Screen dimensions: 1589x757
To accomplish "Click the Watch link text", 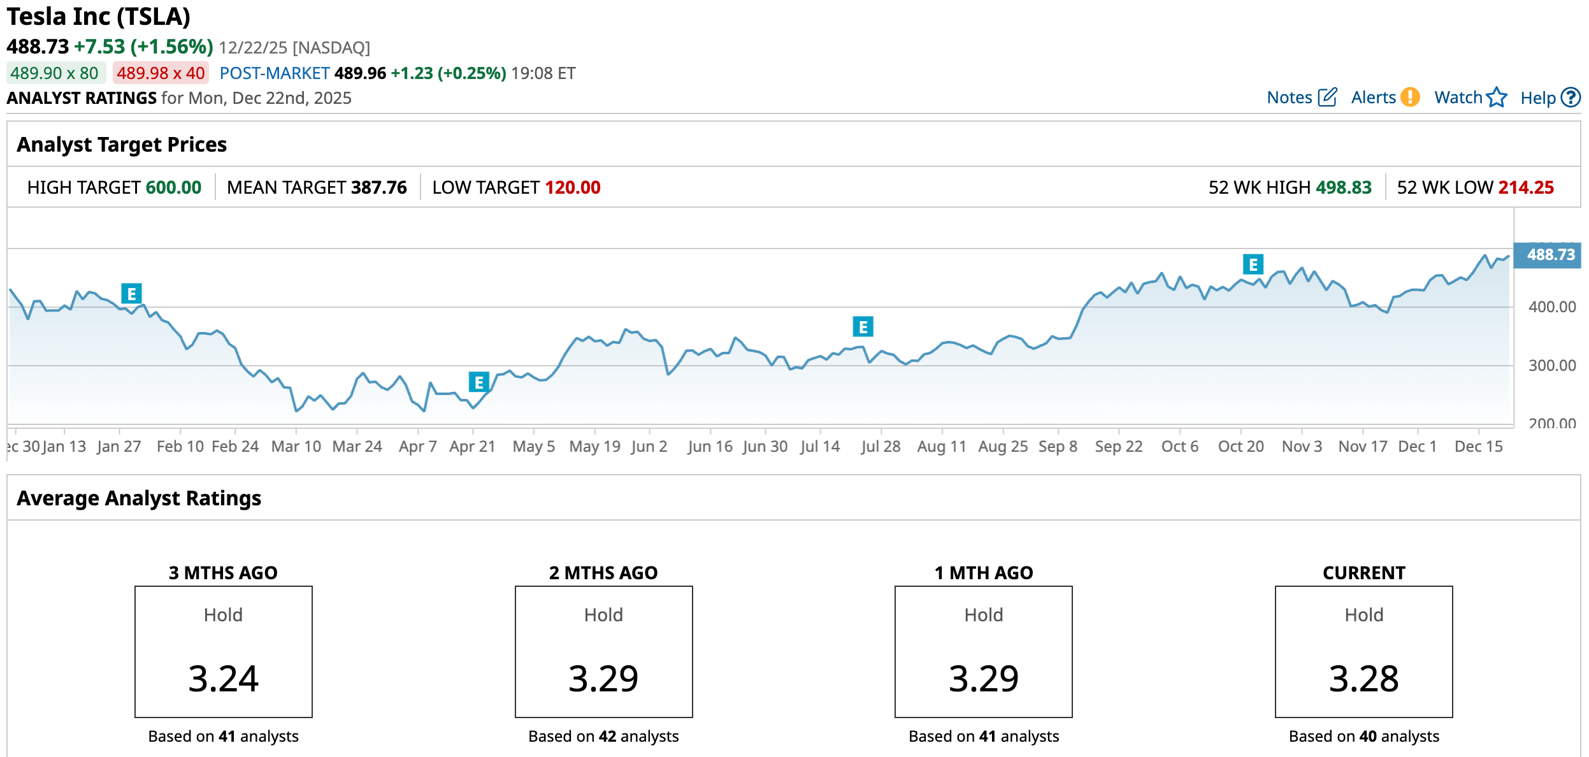I will pos(1458,97).
